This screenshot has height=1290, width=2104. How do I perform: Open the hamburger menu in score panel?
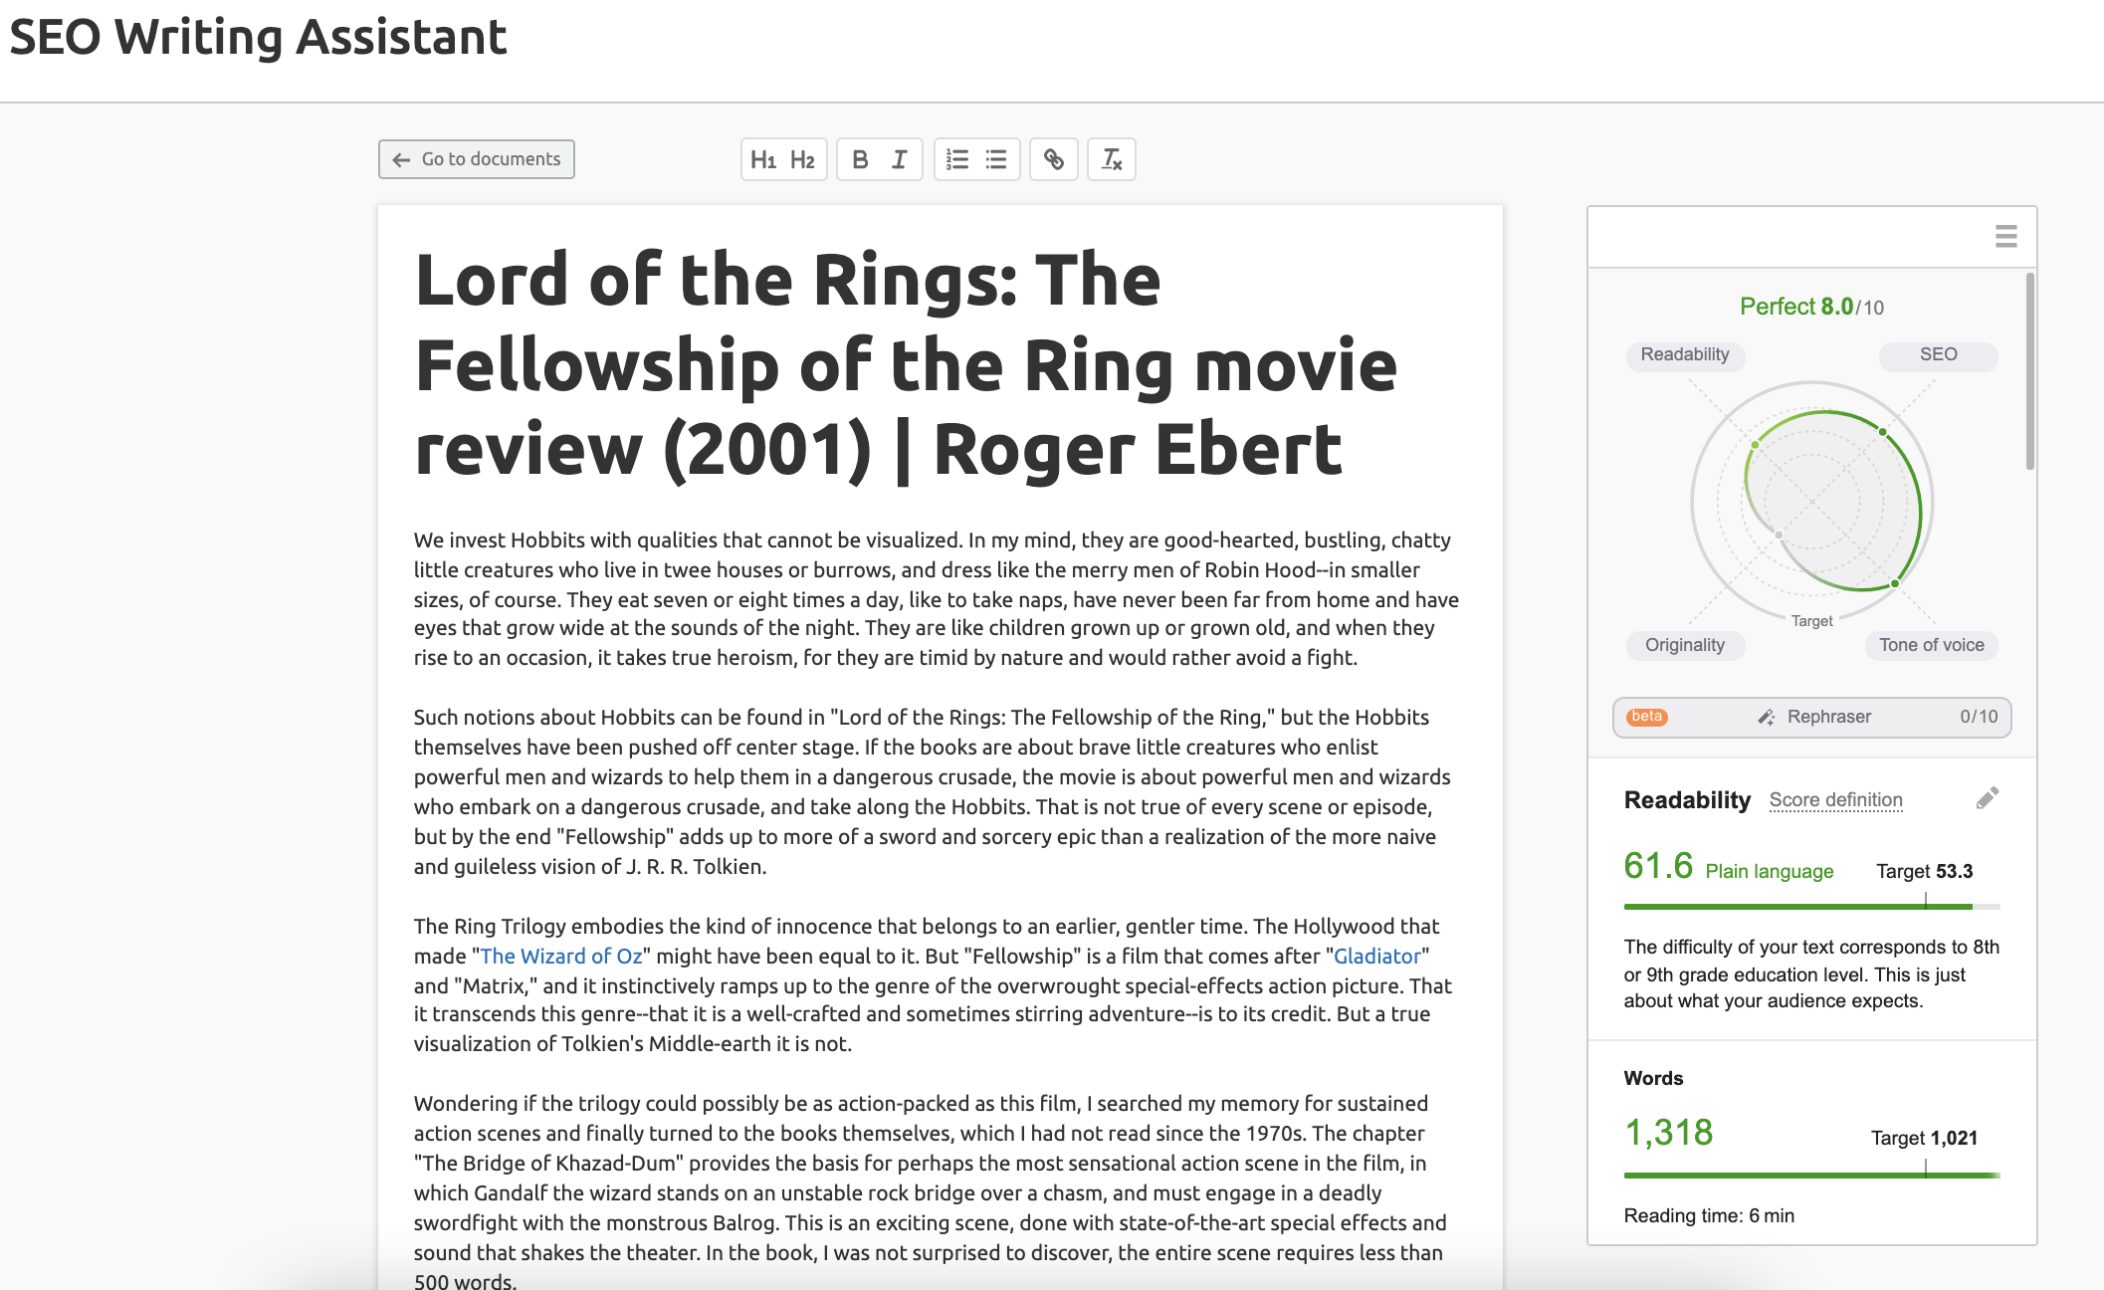[x=2006, y=236]
